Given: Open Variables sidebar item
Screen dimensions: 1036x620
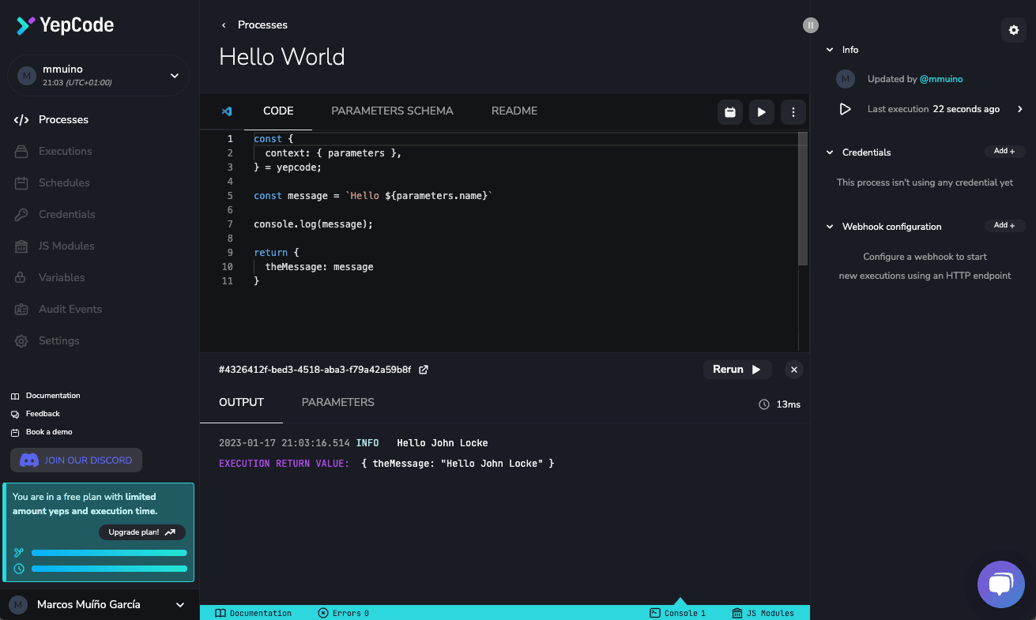Looking at the screenshot, I should point(62,278).
